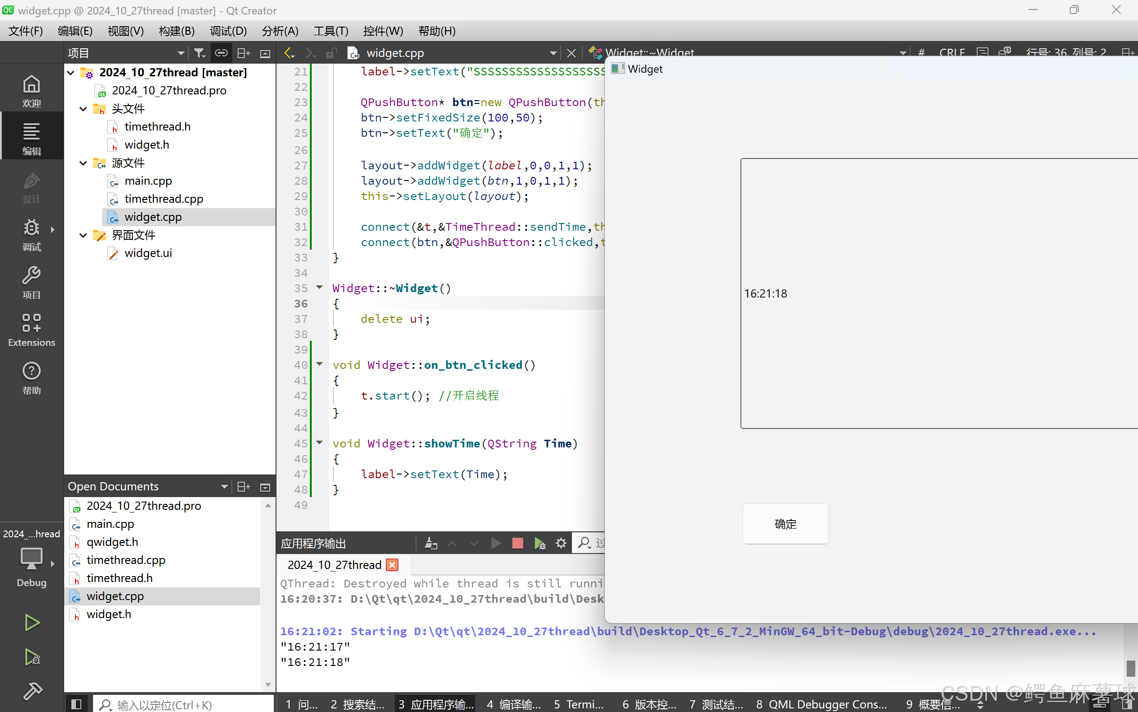Open the 5 Terminal pane

click(x=579, y=704)
